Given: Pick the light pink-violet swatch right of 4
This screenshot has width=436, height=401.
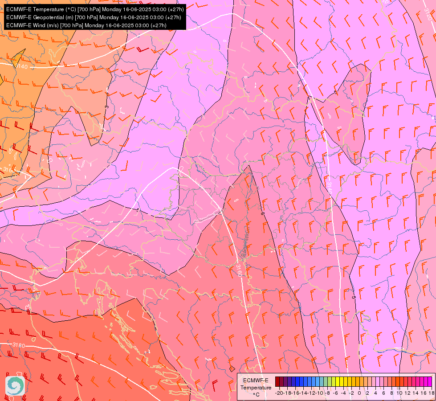Looking at the screenshot, I should [378, 381].
